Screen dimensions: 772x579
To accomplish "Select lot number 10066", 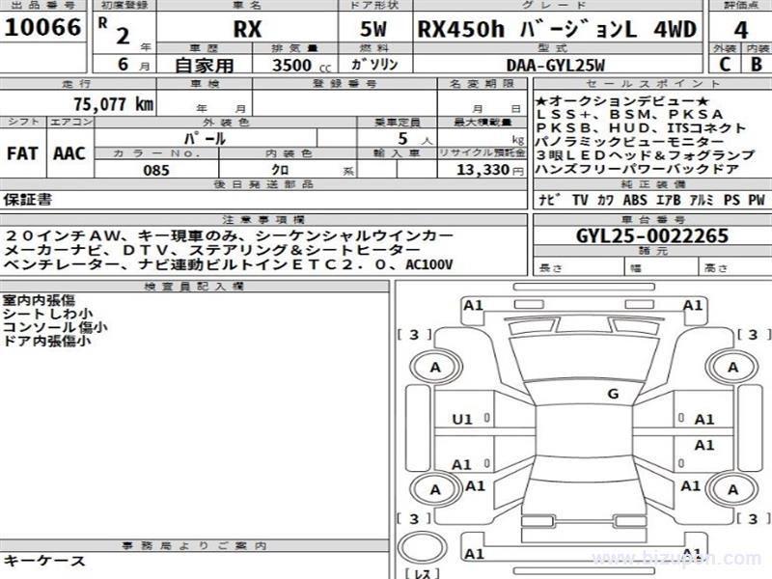I will [x=42, y=27].
